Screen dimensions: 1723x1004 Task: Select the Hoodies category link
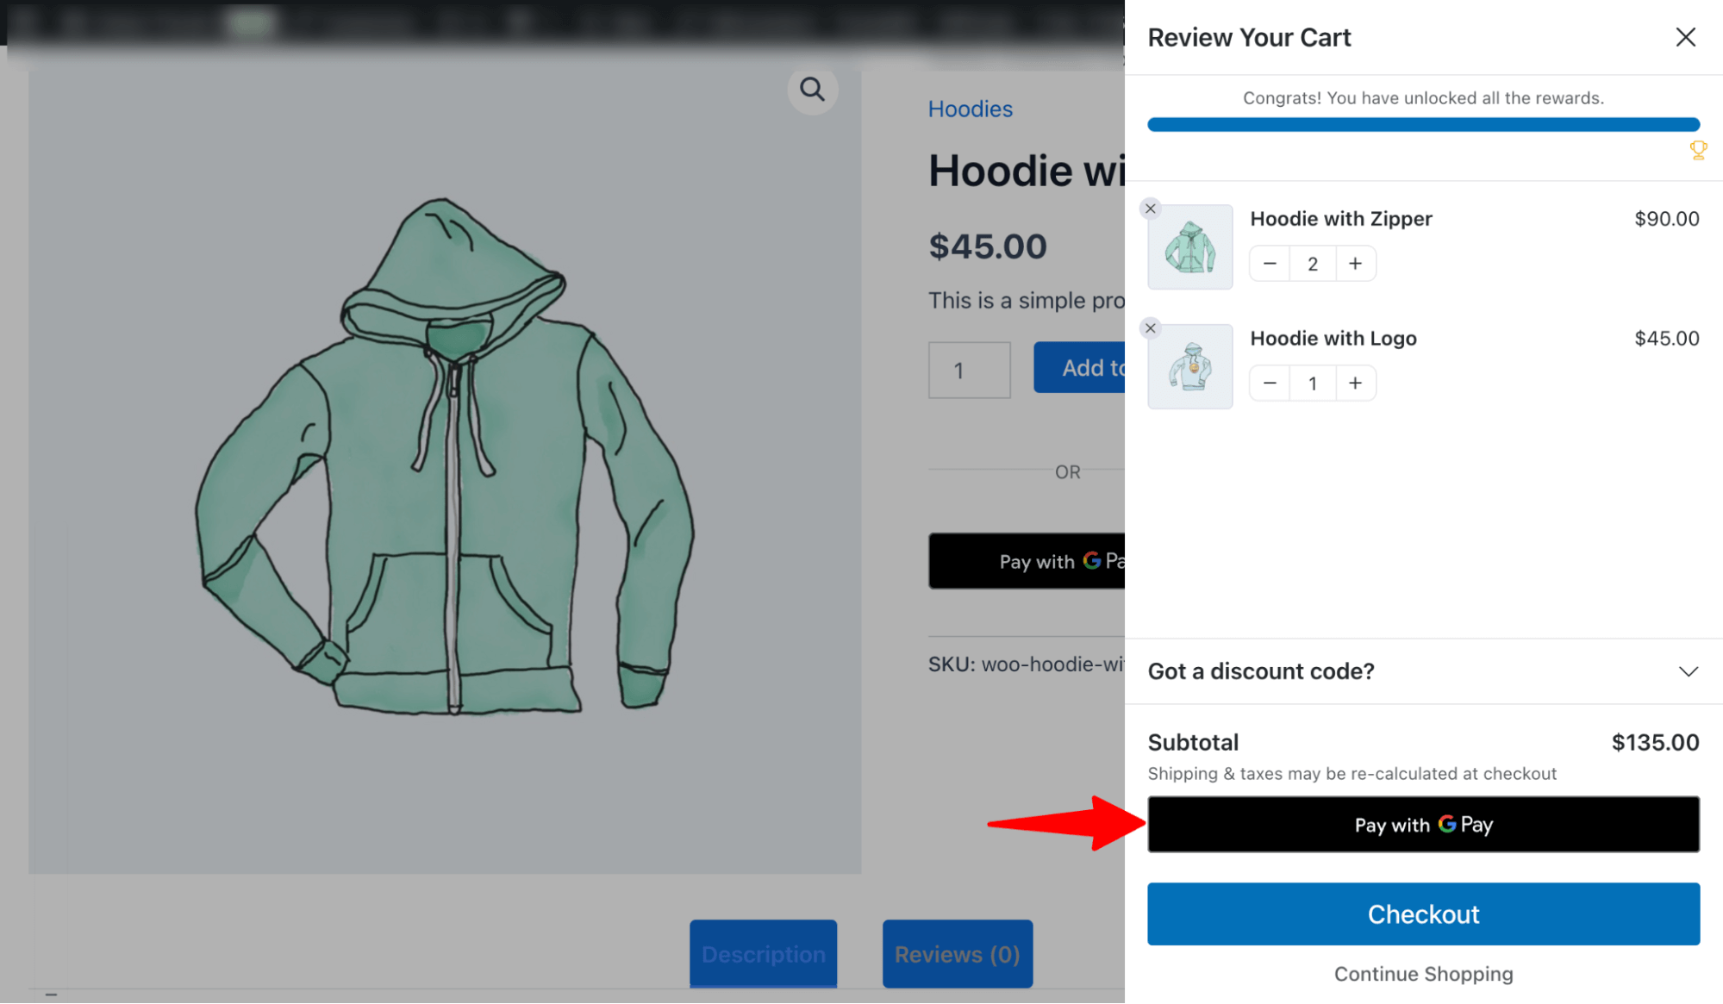coord(971,108)
